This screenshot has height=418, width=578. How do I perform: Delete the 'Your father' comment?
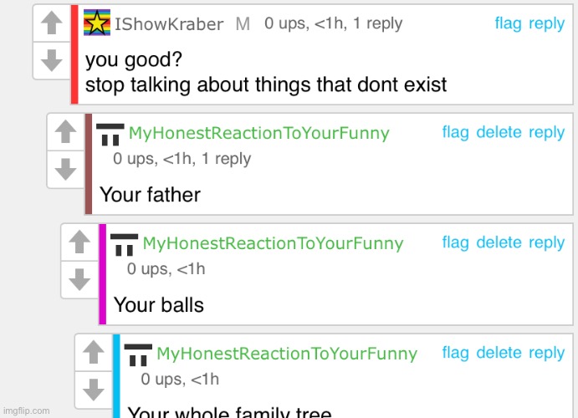pyautogui.click(x=499, y=132)
